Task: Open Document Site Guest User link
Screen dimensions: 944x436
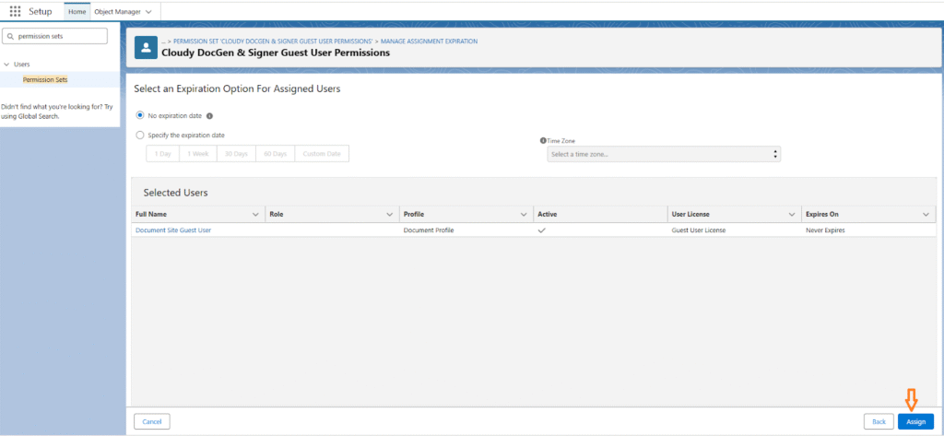Action: (173, 230)
